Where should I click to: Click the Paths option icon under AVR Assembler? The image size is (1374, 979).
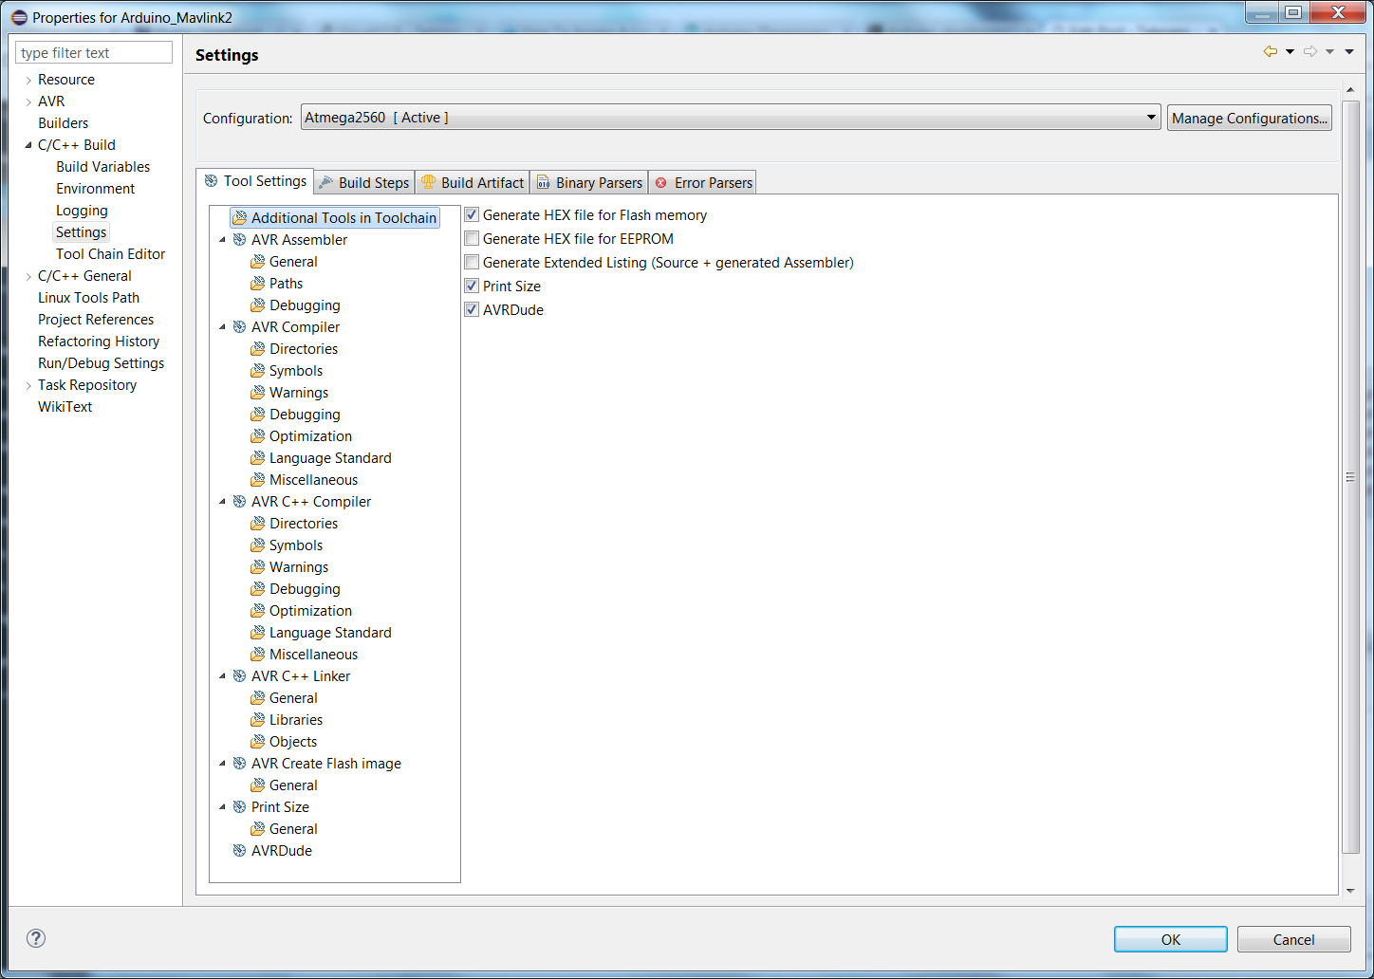[257, 284]
